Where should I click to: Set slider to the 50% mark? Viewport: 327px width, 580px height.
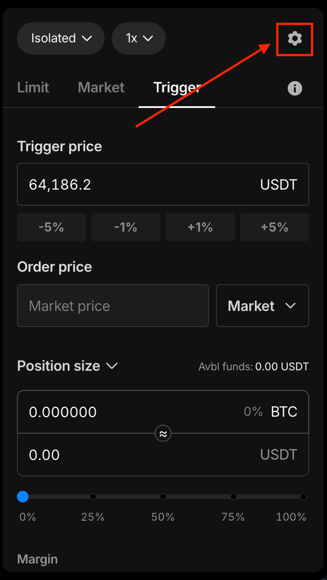tap(163, 497)
